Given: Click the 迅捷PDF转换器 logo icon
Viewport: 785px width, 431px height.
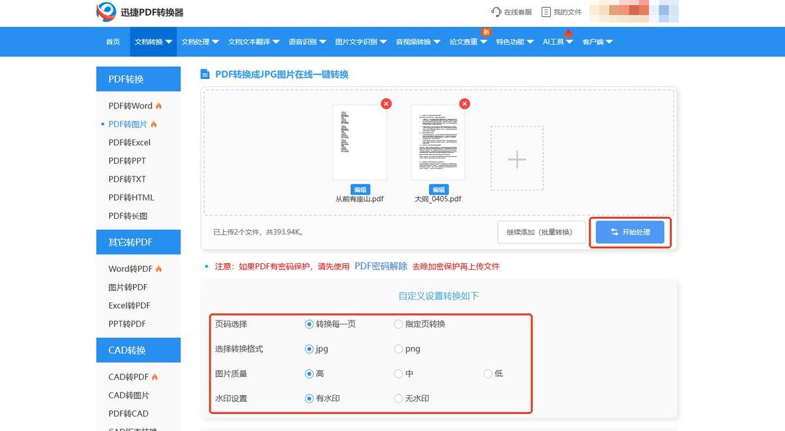Looking at the screenshot, I should coord(106,12).
